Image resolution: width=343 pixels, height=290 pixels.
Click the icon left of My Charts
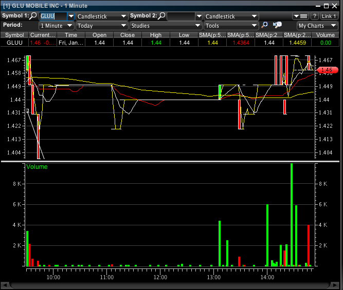coord(278,25)
